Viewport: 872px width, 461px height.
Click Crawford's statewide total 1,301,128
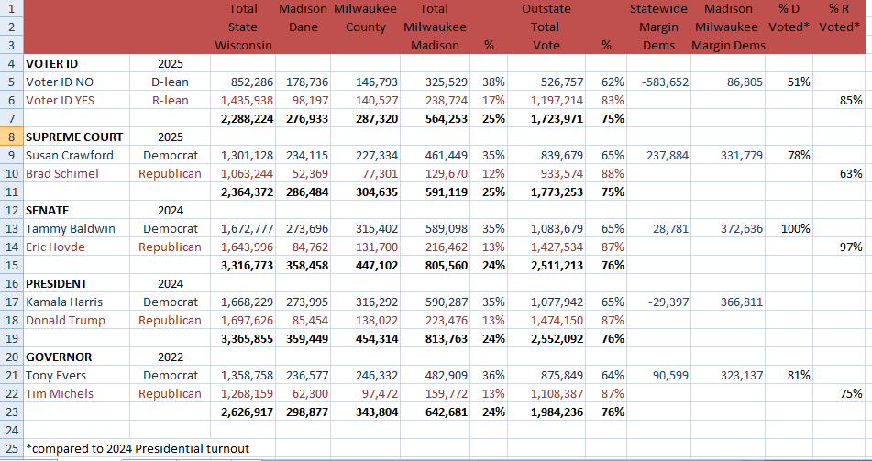[x=243, y=155]
